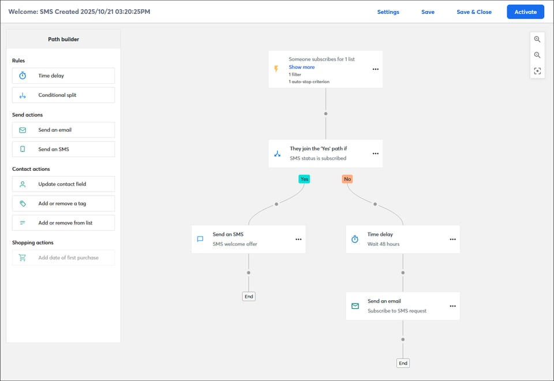
Task: Select the Add or remove a tag block
Action: [x=63, y=204]
